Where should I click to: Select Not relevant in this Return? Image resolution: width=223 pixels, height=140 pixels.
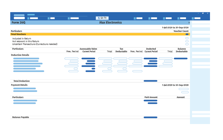pyautogui.click(x=26, y=41)
